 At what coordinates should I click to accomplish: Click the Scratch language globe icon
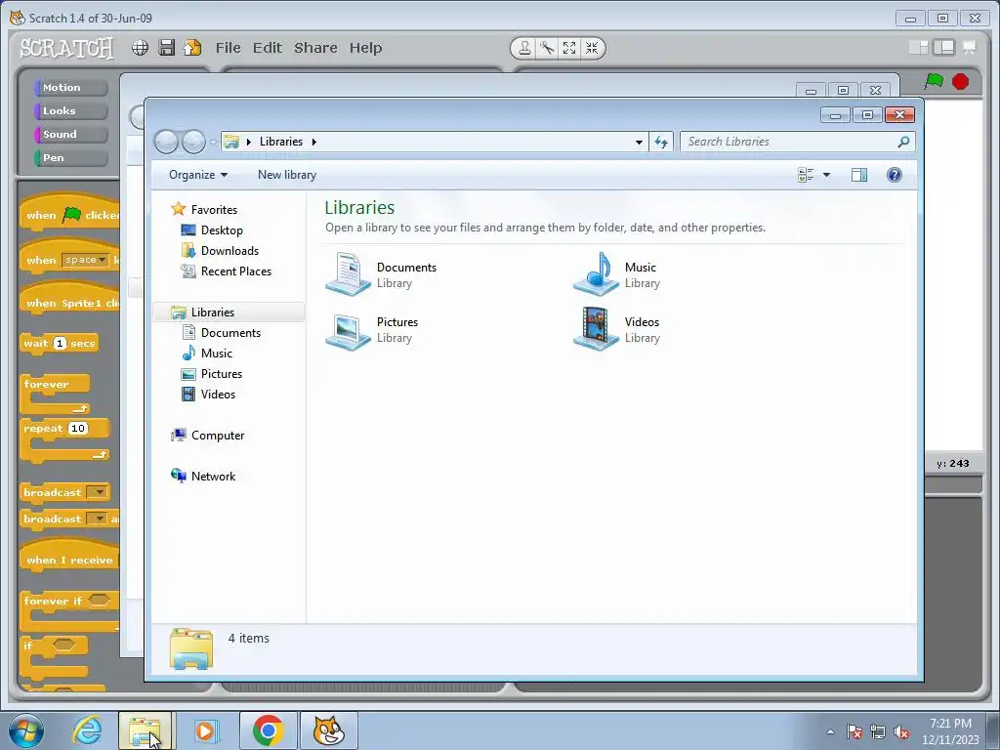[141, 48]
